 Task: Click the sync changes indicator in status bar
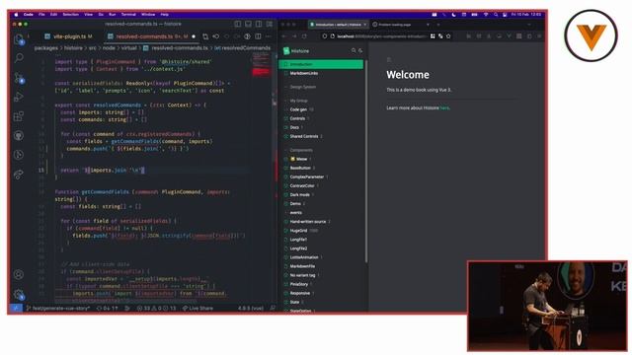[x=108, y=309]
